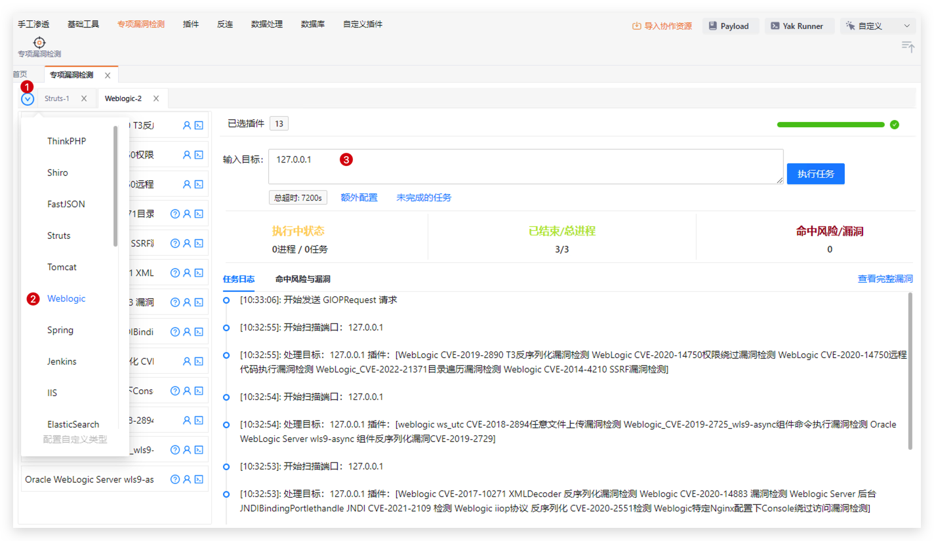
Task: Close the Struts-1 sub-tab
Action: pos(84,98)
